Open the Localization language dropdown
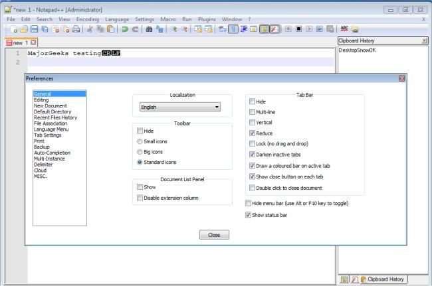432x286 pixels. click(180, 107)
